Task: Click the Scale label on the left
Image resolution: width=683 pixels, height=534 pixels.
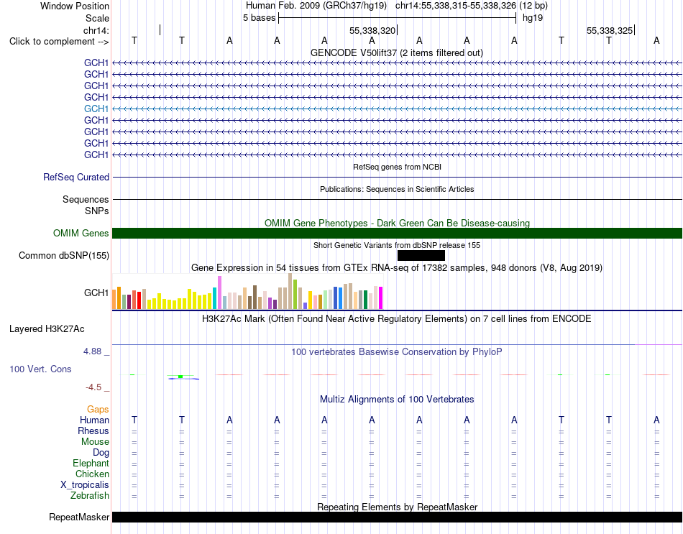Action: 97,18
